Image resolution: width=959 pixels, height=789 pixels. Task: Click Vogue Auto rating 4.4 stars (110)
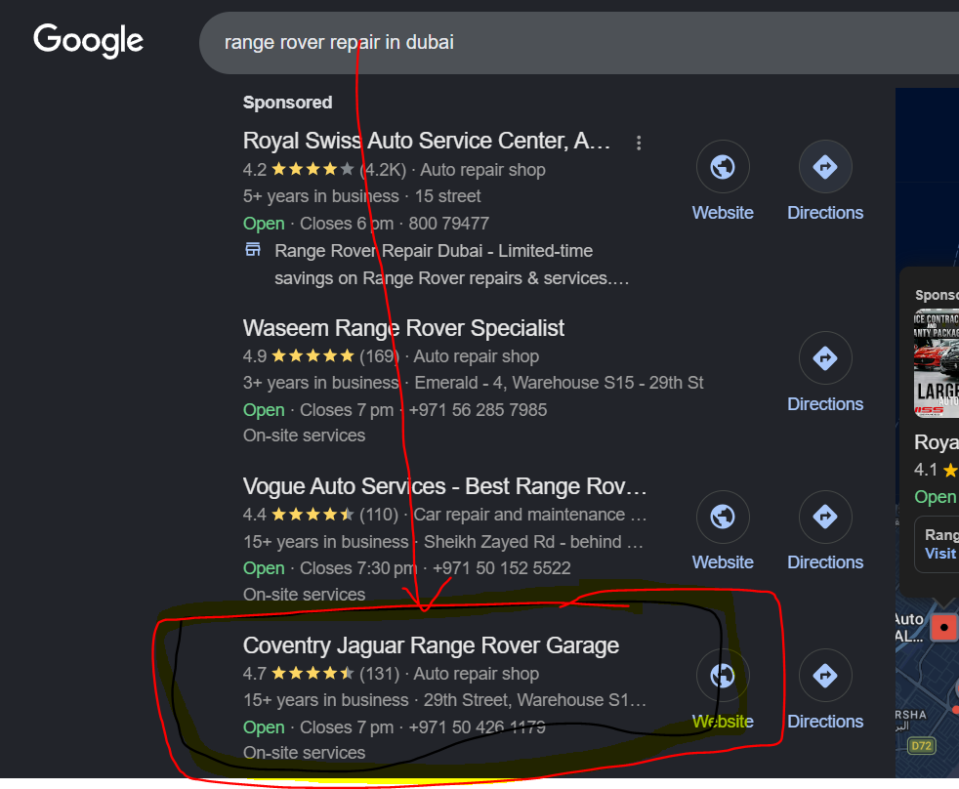[320, 515]
